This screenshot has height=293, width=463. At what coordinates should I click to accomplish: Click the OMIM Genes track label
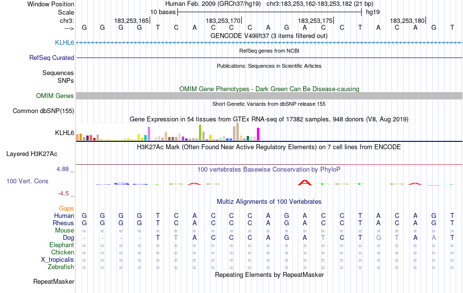[x=55, y=96]
